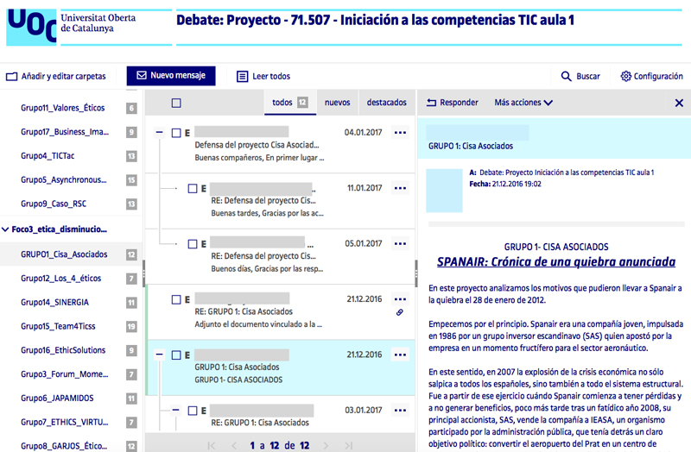The width and height of the screenshot is (691, 452).
Task: Open folder Grupo8_GARJOS_Ético...
Action: (x=64, y=446)
